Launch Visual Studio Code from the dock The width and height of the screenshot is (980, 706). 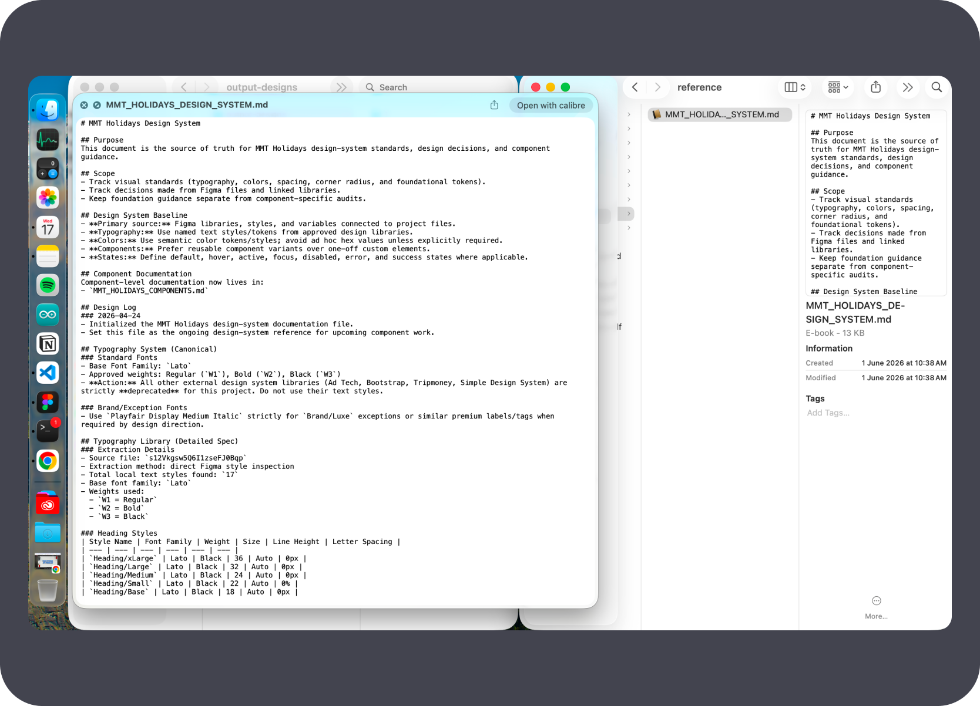click(48, 373)
